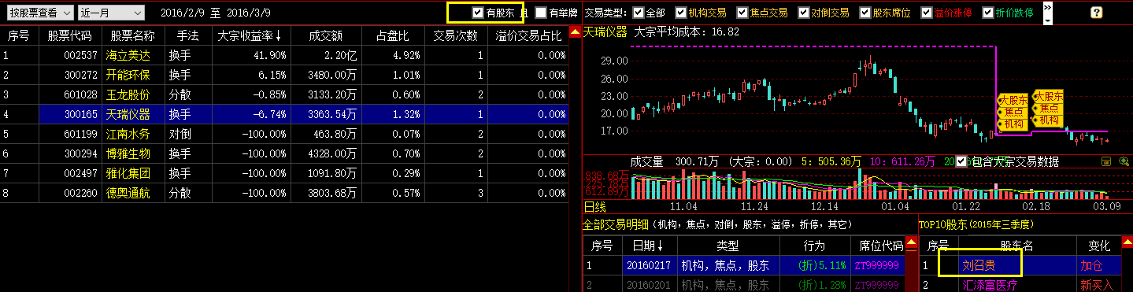Click the 日线 period label under the chart
The height and width of the screenshot is (292, 1133).
pyautogui.click(x=594, y=206)
